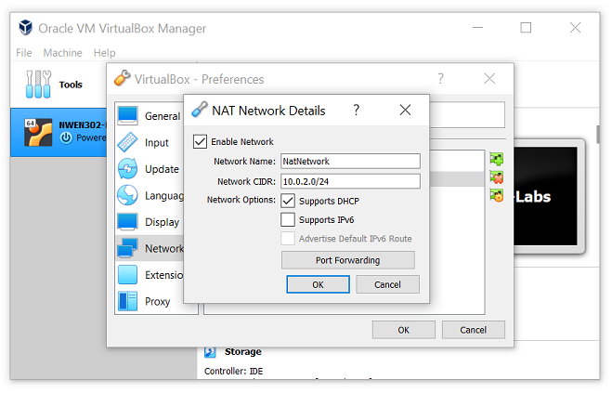Click the Extensions preferences icon

127,275
